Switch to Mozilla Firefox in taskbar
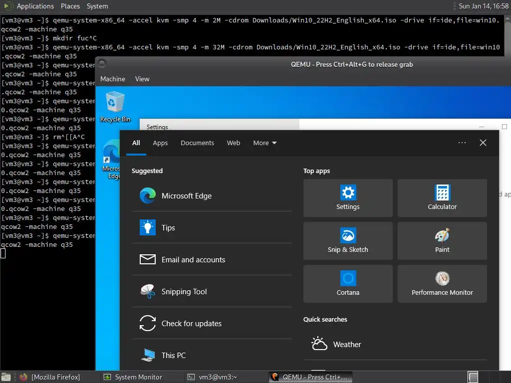Screen dimensions: 511x383 pos(50,377)
